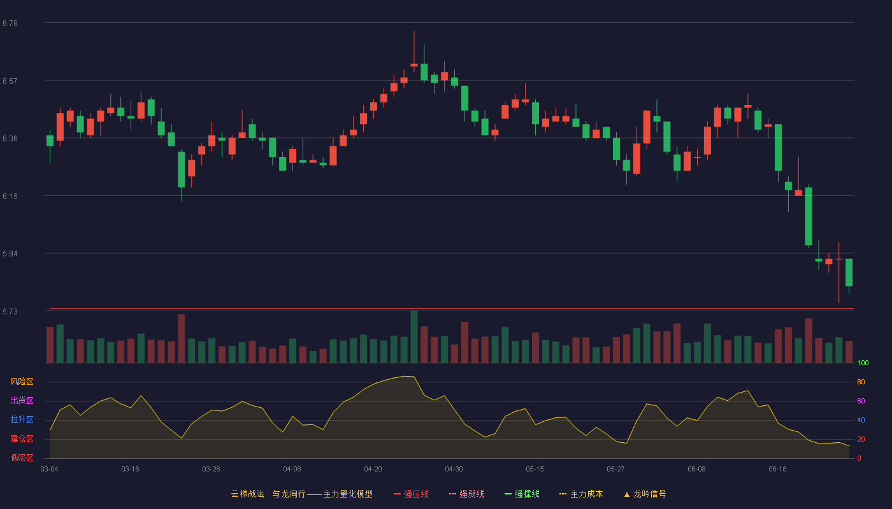Click the 建仓区 zone label
This screenshot has width=892, height=509.
[x=22, y=439]
